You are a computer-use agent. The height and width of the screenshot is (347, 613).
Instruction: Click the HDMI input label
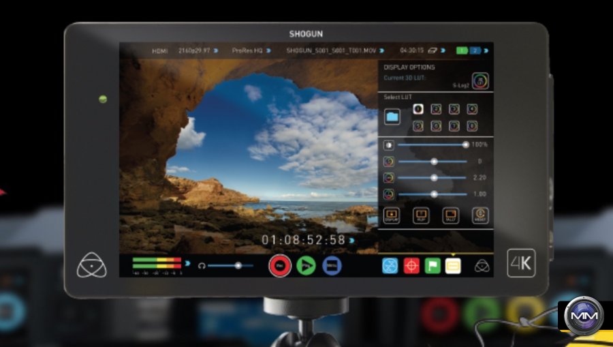click(x=160, y=51)
